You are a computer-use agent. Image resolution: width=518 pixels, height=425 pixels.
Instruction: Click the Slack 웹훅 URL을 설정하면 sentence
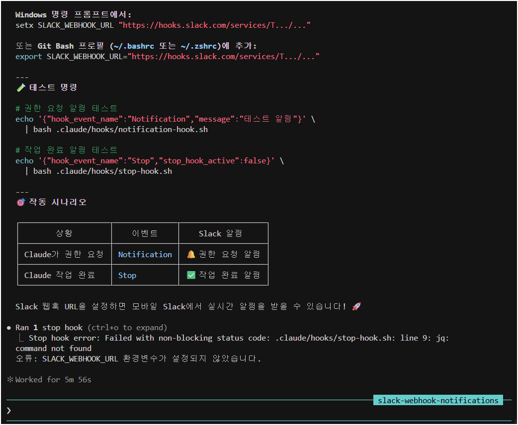coord(181,306)
